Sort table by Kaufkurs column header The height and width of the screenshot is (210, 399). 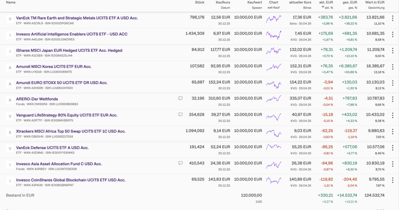pos(223,2)
